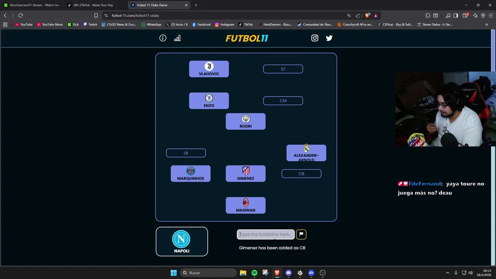Screen dimensions: 496x279
Task: Open the browser extensions puzzle icon
Action: 428,15
